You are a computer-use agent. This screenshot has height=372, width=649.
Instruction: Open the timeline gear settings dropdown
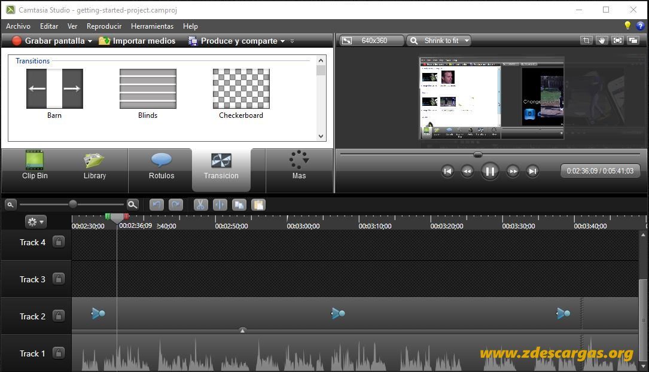click(35, 222)
